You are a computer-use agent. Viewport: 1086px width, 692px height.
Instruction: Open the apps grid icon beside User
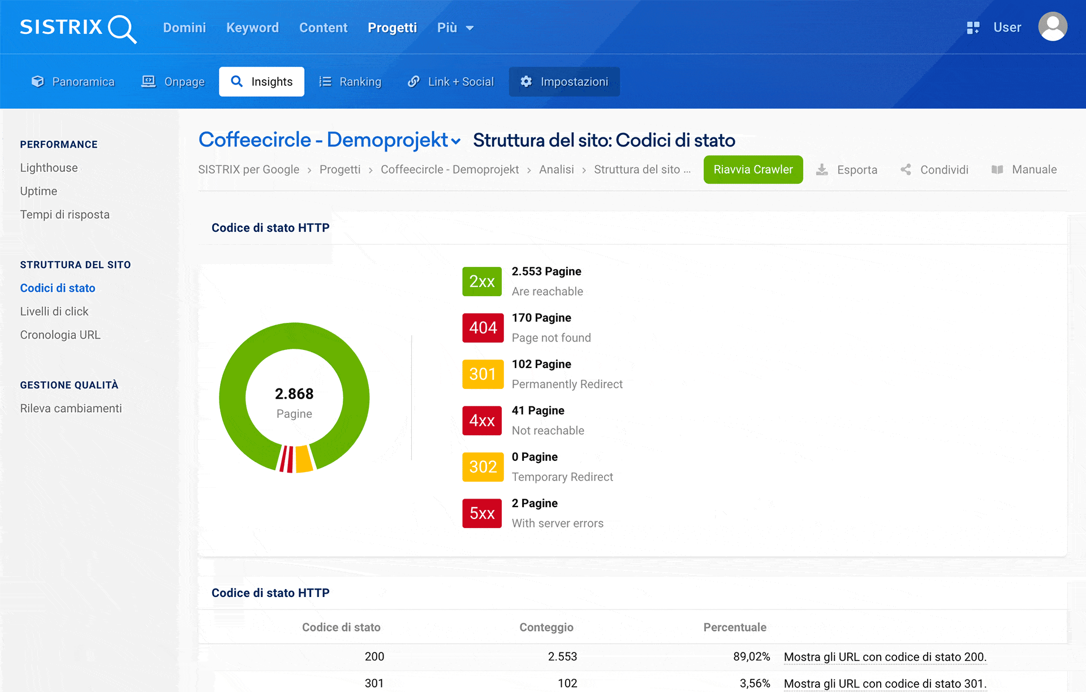click(x=973, y=28)
